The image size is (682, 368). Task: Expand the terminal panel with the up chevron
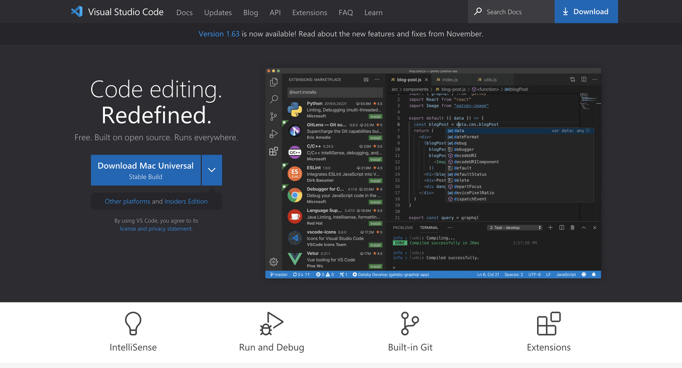click(x=583, y=227)
